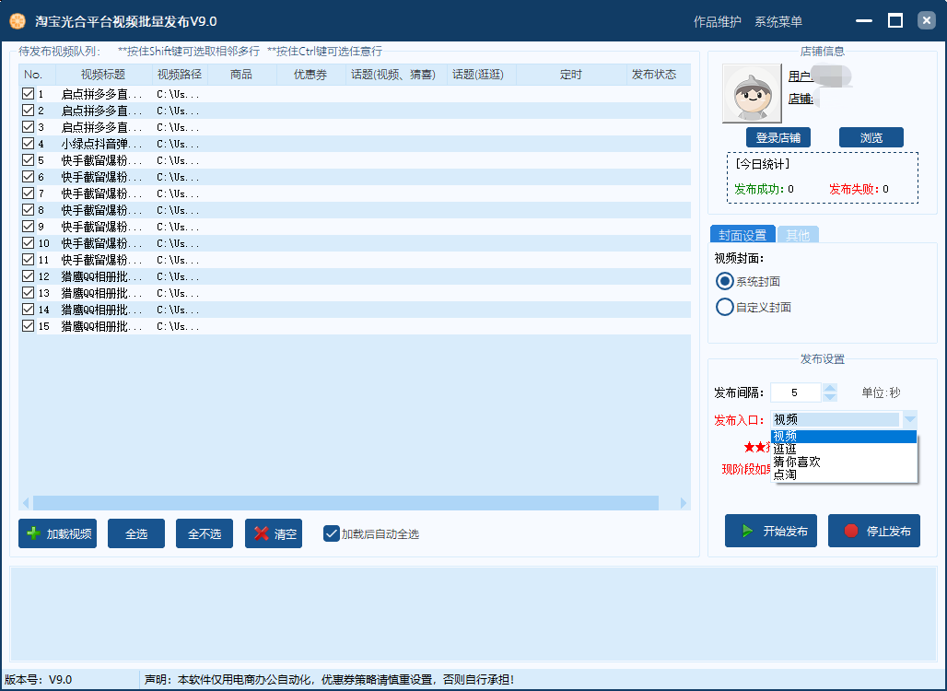Click the 视频标题 column header
The image size is (947, 691).
click(103, 75)
